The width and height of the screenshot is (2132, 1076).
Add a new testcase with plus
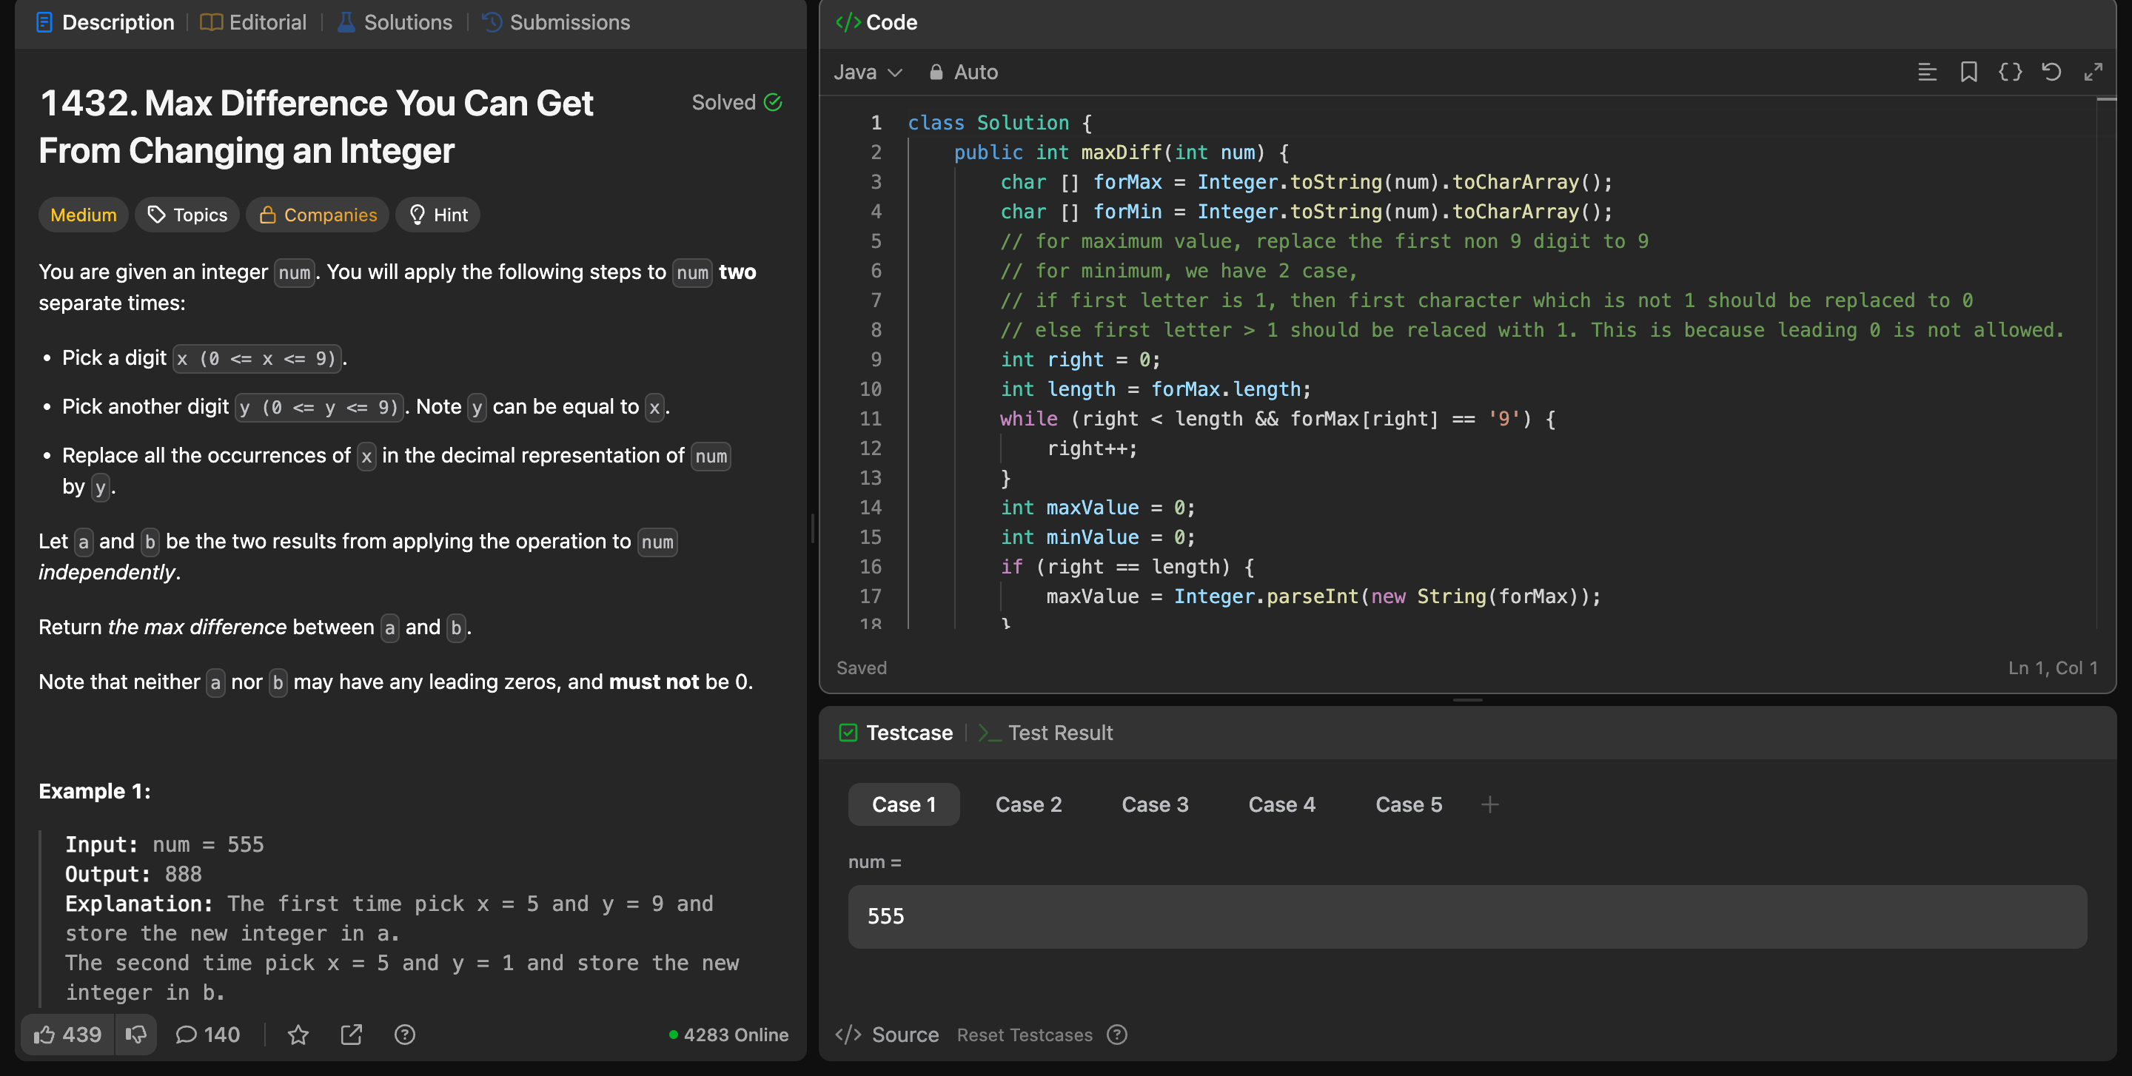coord(1489,804)
